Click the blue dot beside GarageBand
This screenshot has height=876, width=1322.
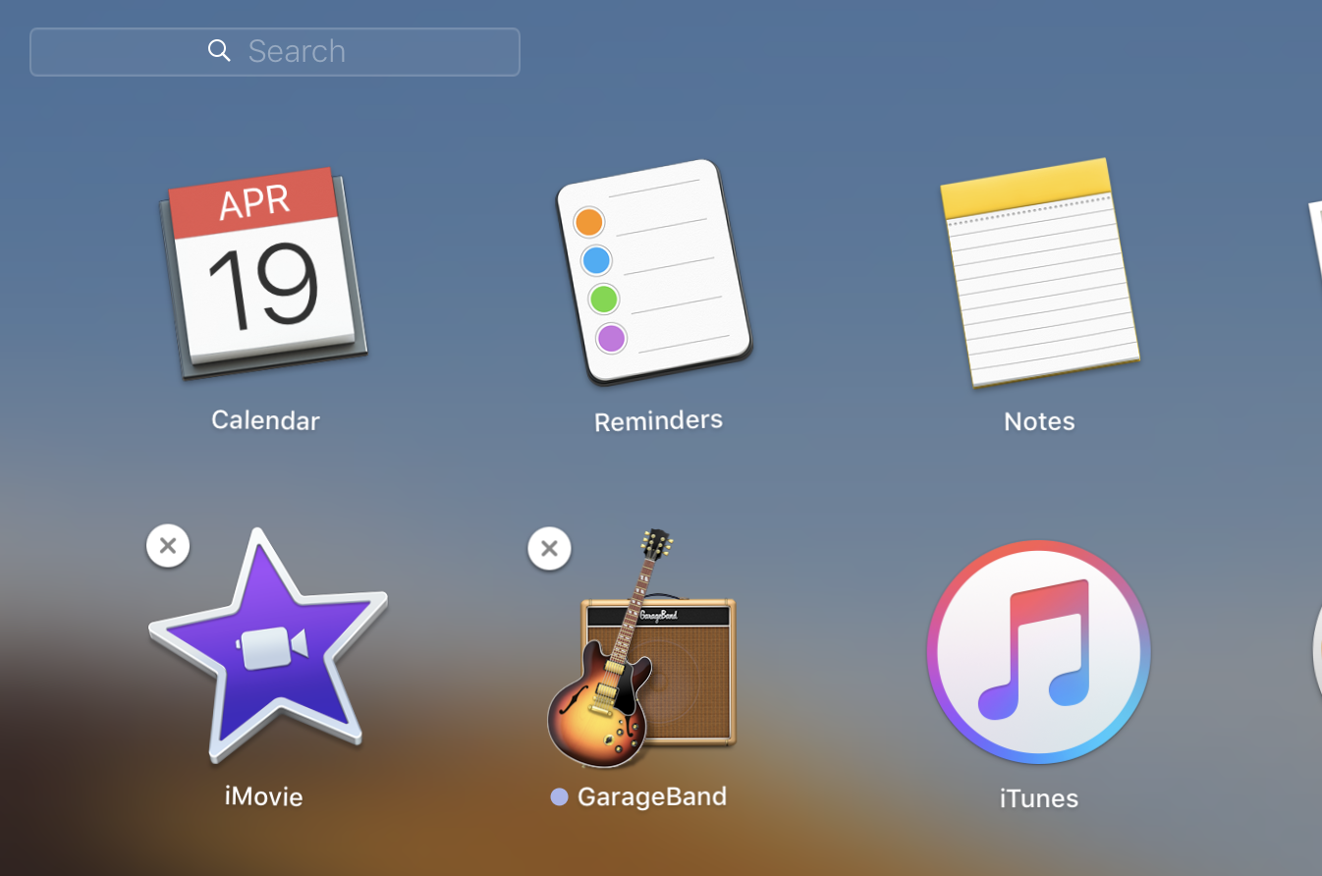pos(560,797)
